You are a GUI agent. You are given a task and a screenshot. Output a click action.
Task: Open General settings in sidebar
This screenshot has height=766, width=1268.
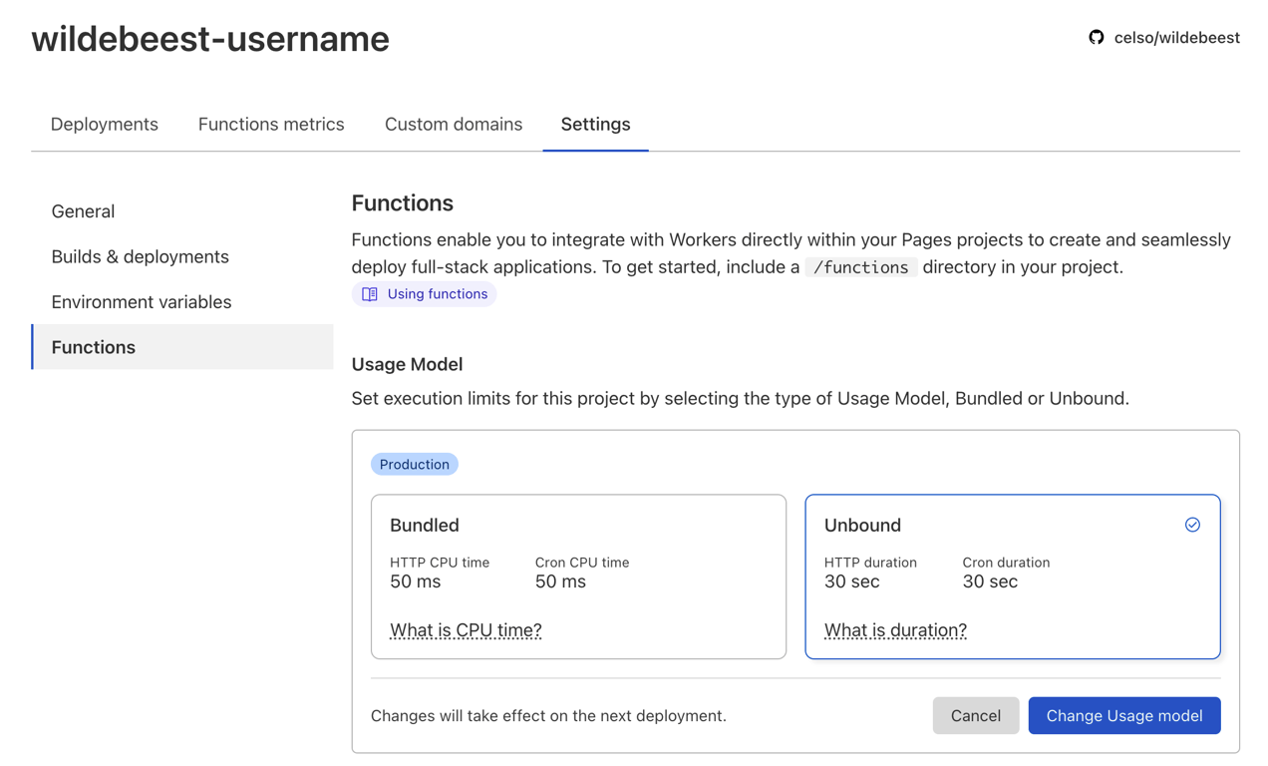point(83,211)
